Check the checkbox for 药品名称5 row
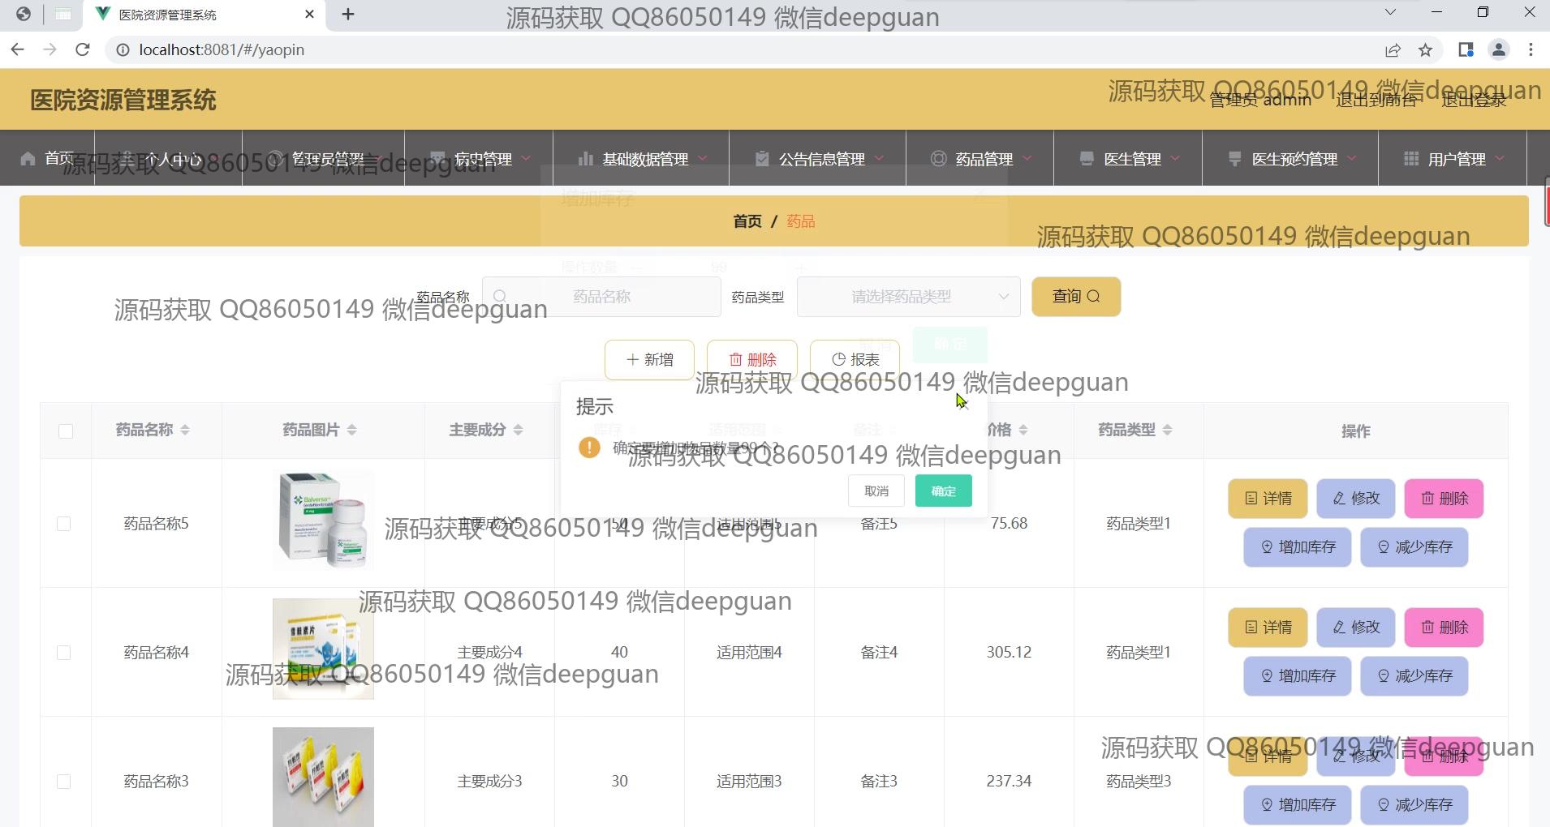The image size is (1550, 827). pos(64,524)
